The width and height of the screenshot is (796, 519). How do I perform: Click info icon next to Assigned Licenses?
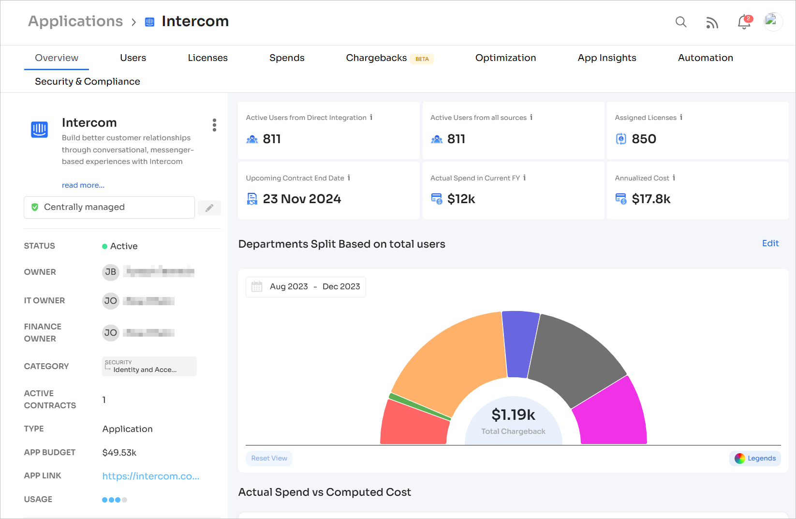(x=681, y=118)
